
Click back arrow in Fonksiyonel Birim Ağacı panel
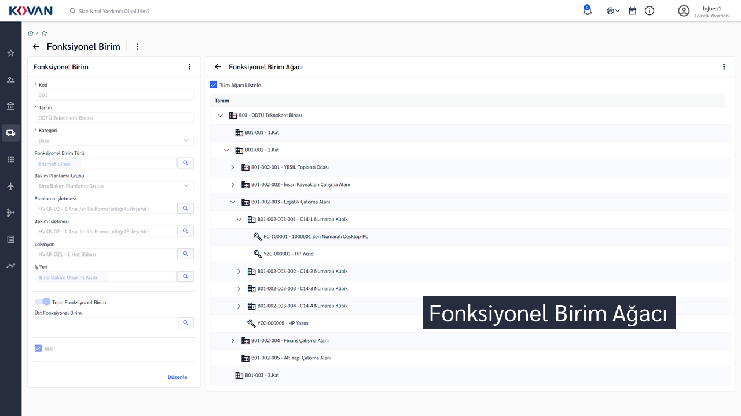[218, 67]
